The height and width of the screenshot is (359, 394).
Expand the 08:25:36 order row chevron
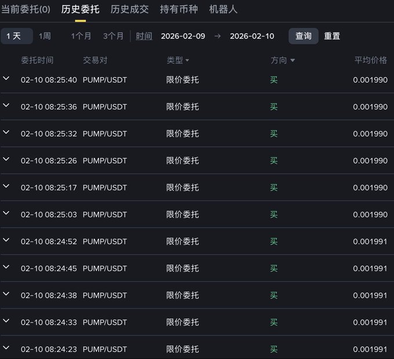[6, 105]
